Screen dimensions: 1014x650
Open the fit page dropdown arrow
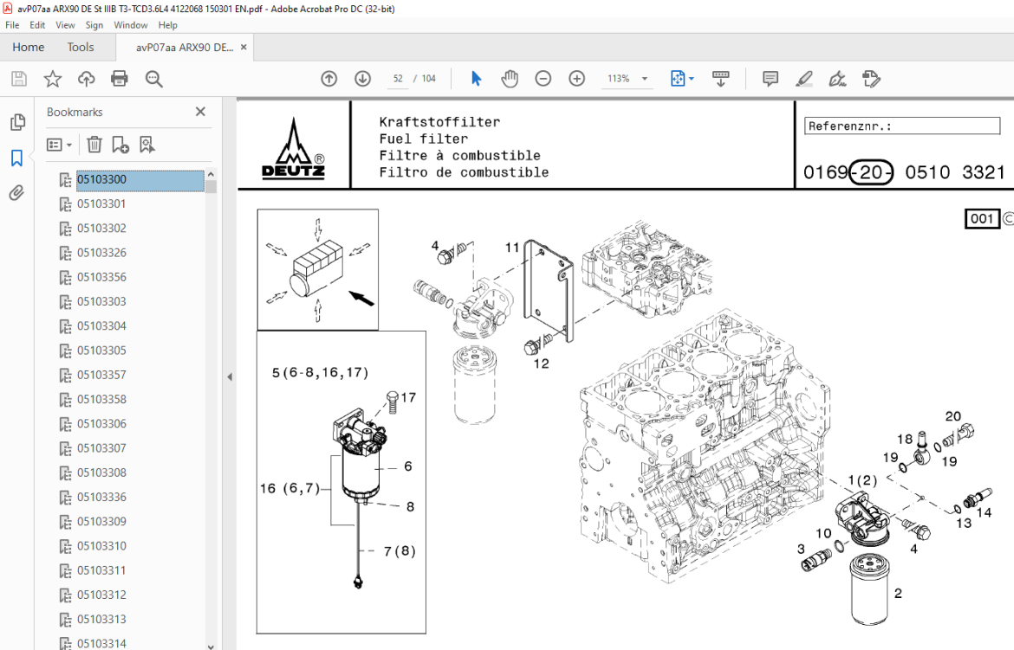692,79
